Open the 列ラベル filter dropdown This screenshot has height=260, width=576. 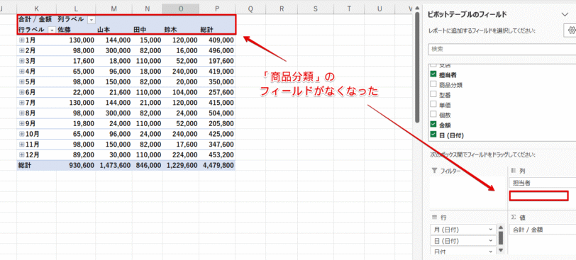click(x=91, y=20)
